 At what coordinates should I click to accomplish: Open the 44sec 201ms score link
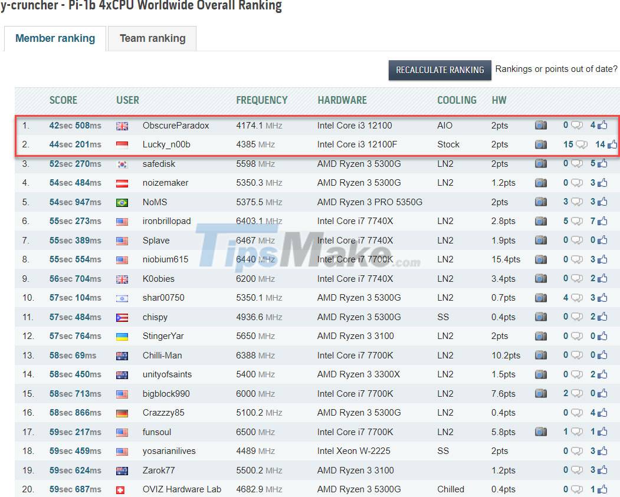pyautogui.click(x=75, y=144)
